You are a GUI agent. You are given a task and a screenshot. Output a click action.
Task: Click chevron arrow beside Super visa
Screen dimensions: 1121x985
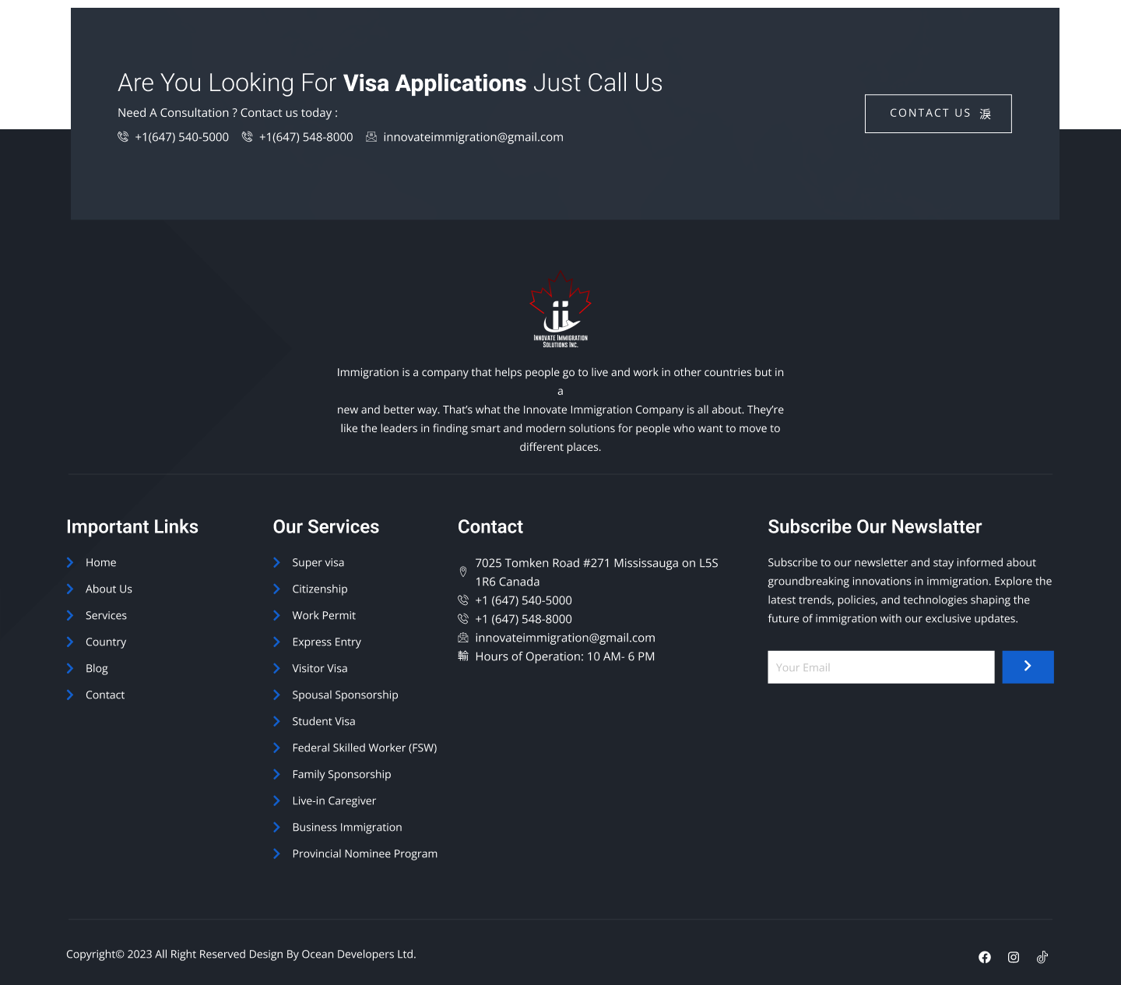pos(276,562)
